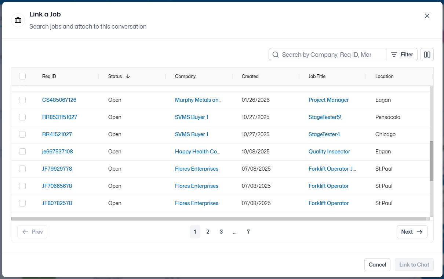Check the box for CS485067126 row
Image resolution: width=444 pixels, height=279 pixels.
coord(22,100)
